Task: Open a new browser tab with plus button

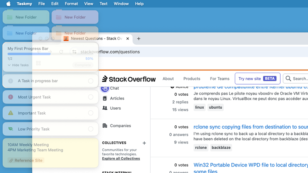Action: [x=139, y=38]
